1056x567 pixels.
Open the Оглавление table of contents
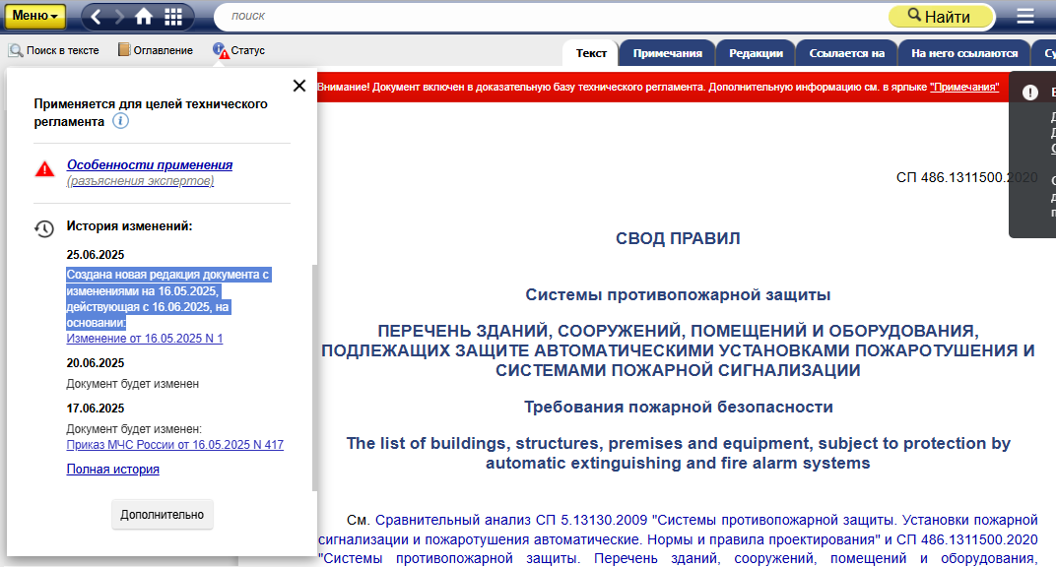[156, 50]
